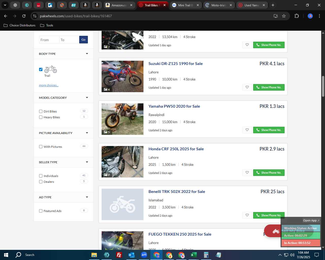Click the To range input field
Screen dimensions: 325x260
[x=69, y=40]
